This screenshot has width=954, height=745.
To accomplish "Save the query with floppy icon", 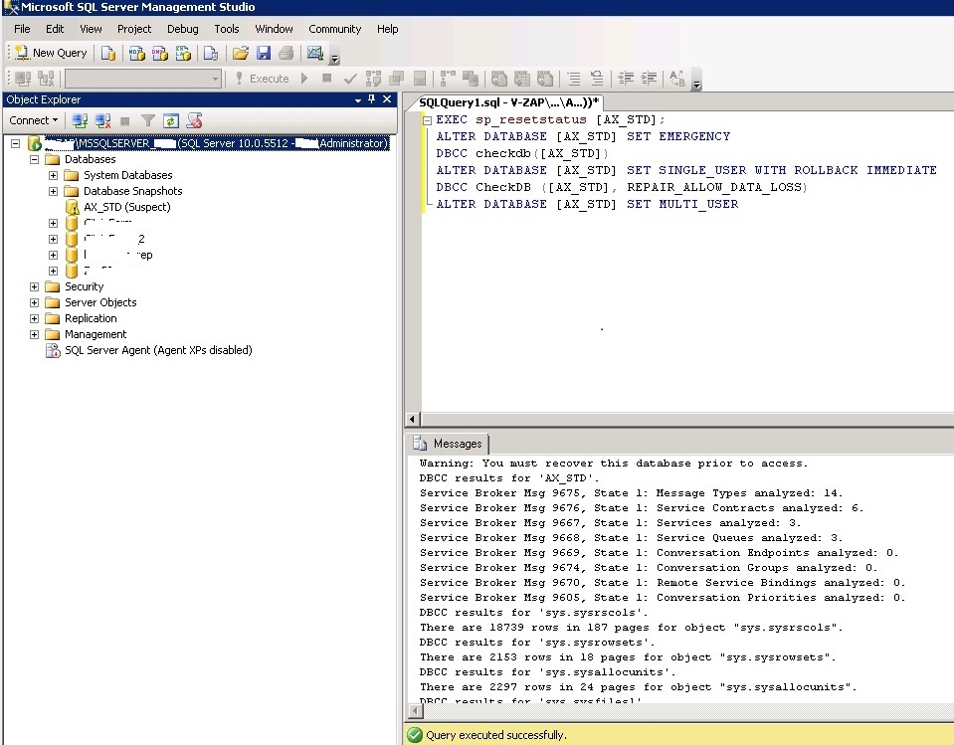I will pos(264,53).
